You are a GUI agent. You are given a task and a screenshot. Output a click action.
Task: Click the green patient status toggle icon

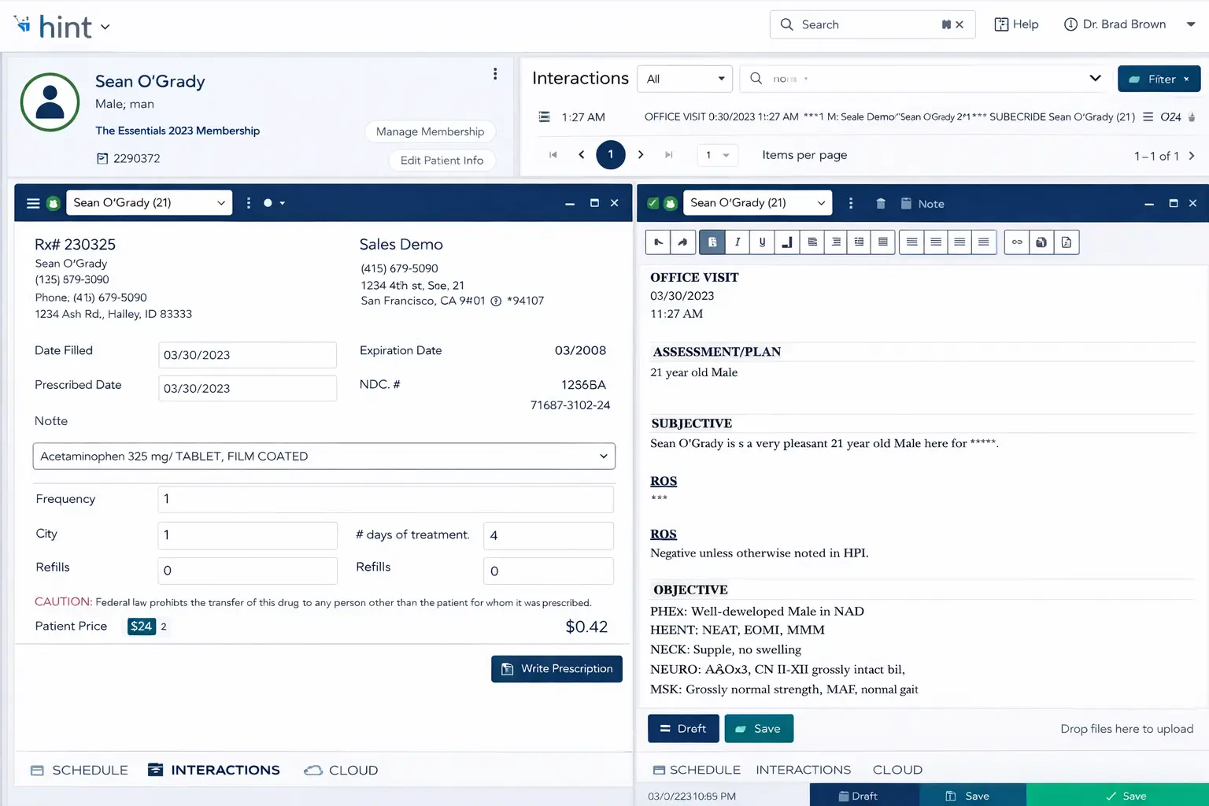tap(52, 202)
